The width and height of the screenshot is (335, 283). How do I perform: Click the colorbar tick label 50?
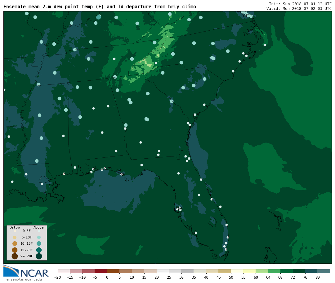(x=231, y=277)
